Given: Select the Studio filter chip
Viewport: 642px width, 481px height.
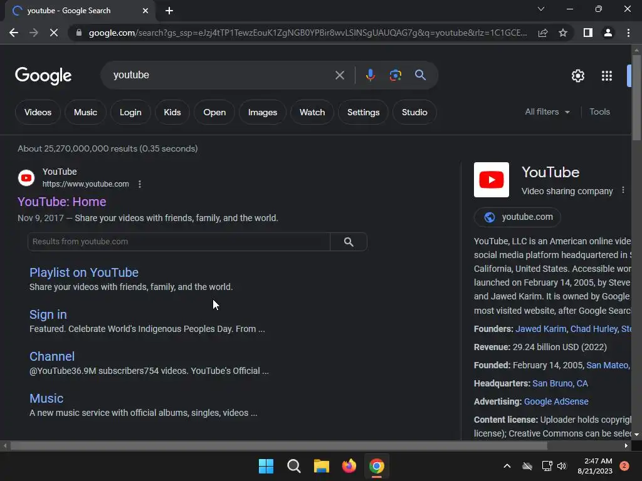Looking at the screenshot, I should pos(414,112).
